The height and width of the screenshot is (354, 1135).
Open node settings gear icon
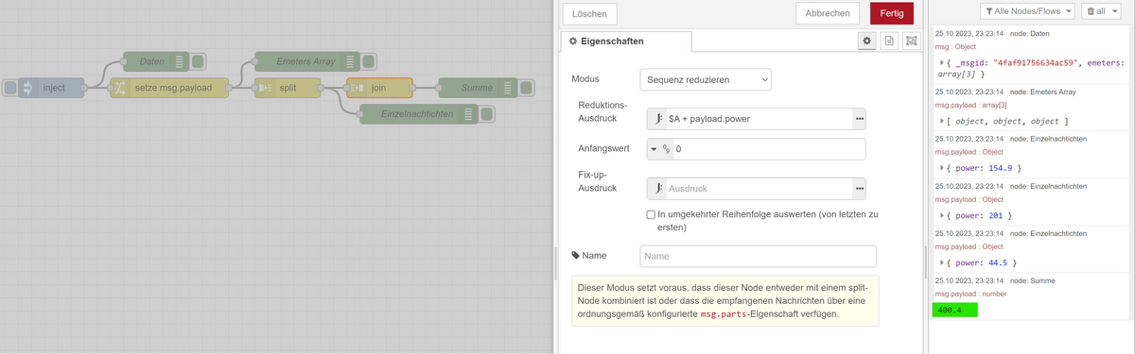point(866,41)
